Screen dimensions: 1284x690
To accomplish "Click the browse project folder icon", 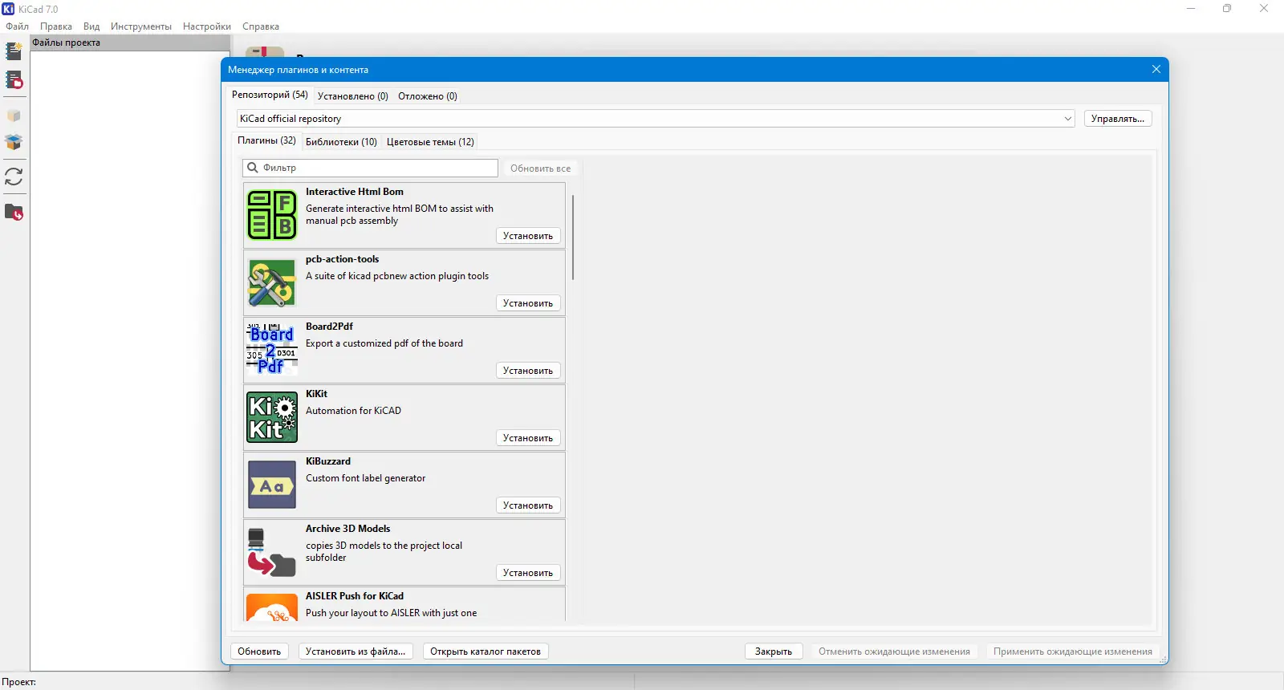I will 14,213.
